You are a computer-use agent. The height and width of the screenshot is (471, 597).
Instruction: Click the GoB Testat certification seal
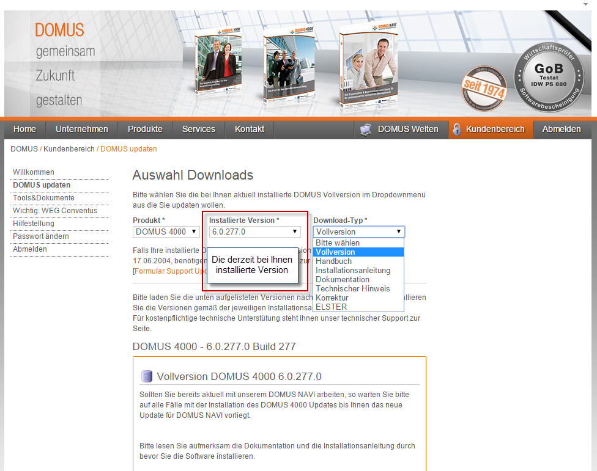point(549,77)
